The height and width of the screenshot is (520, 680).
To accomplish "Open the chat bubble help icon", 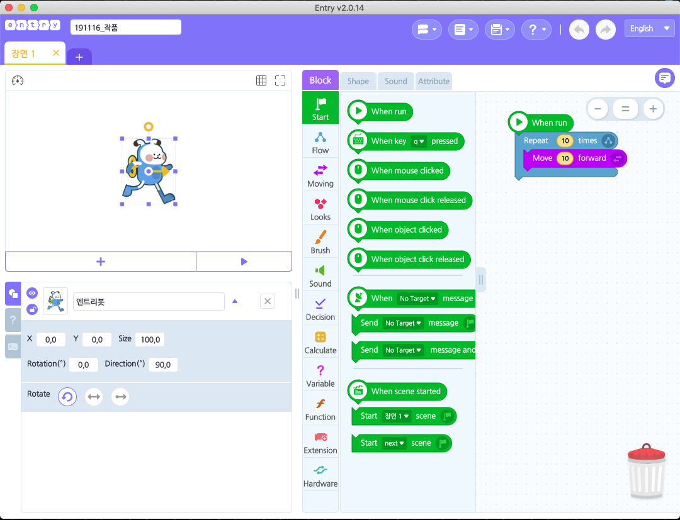I will pyautogui.click(x=664, y=78).
